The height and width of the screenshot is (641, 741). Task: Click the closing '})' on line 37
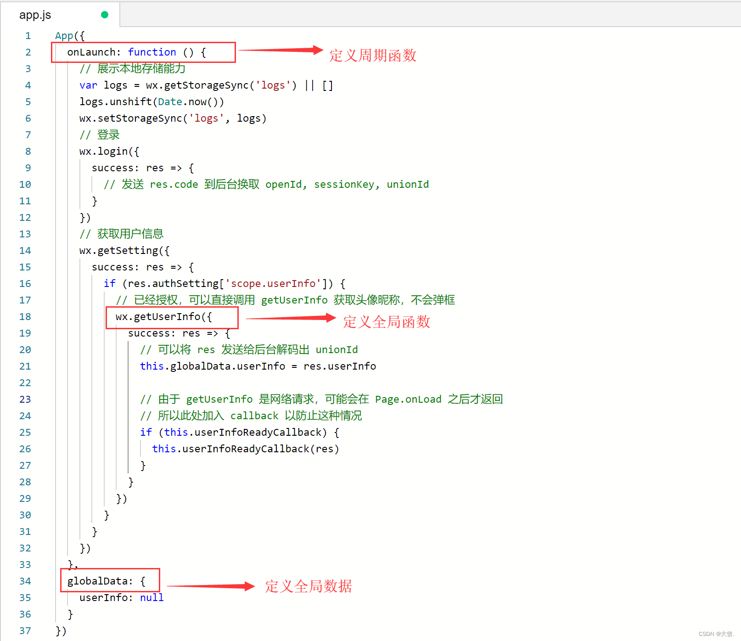[x=61, y=631]
